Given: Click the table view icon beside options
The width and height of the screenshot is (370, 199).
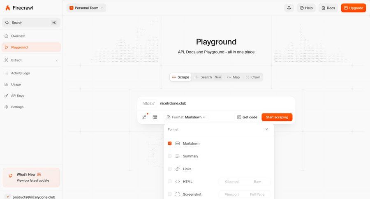Looking at the screenshot, I should point(155,117).
